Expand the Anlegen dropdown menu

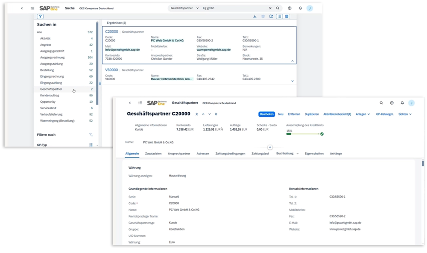click(363, 114)
